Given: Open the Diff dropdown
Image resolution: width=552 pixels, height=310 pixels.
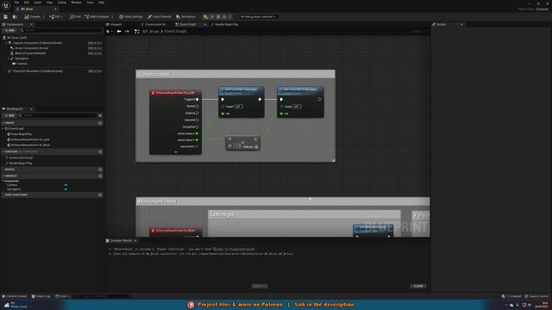Looking at the screenshot, I should (x=55, y=16).
